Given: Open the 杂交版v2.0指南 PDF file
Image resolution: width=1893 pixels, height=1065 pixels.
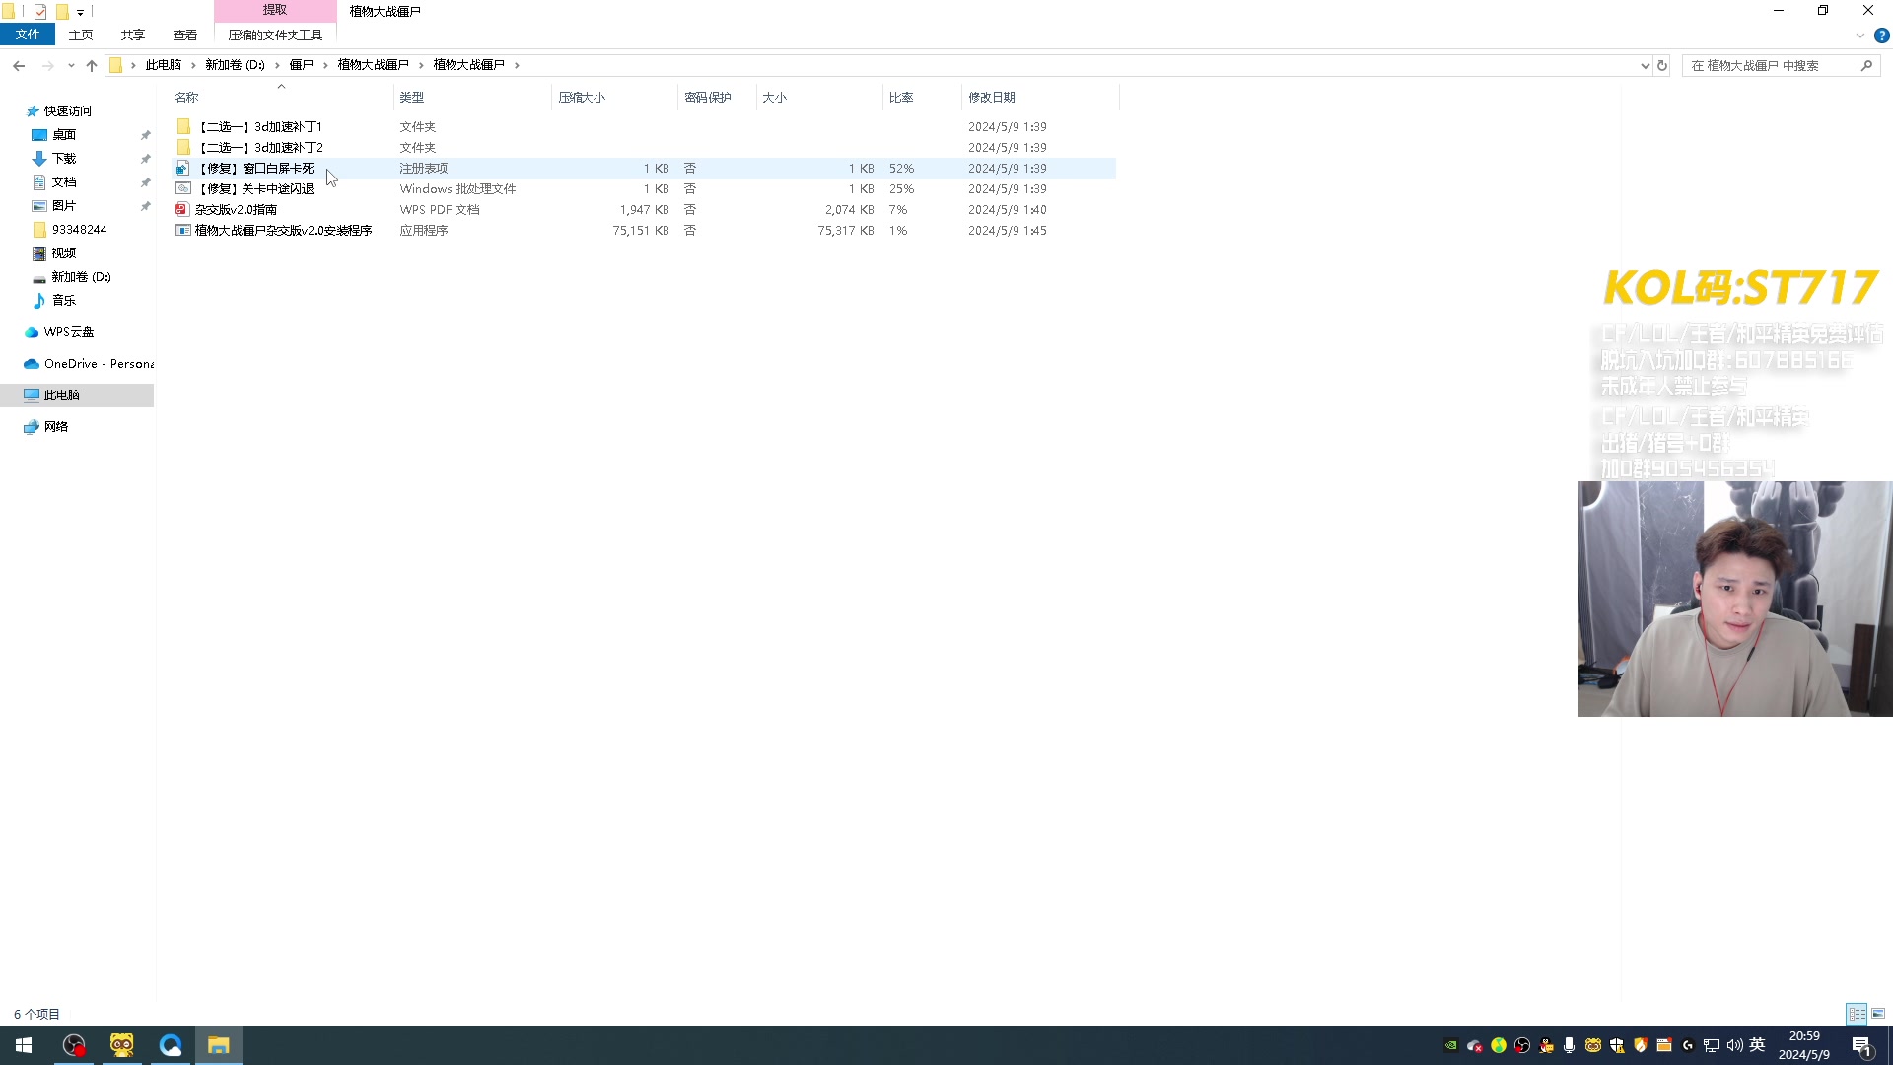Looking at the screenshot, I should point(236,210).
